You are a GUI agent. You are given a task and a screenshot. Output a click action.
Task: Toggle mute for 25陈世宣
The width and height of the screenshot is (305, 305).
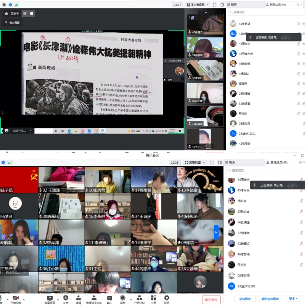pyautogui.click(x=301, y=211)
